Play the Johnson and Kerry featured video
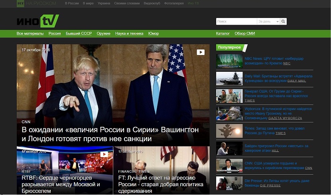331x195 pixels. (x=201, y=52)
